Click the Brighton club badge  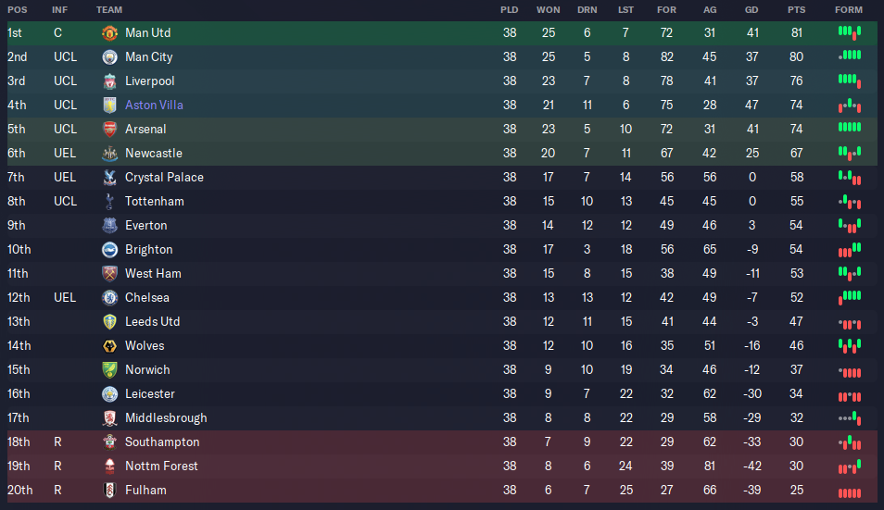[x=109, y=250]
